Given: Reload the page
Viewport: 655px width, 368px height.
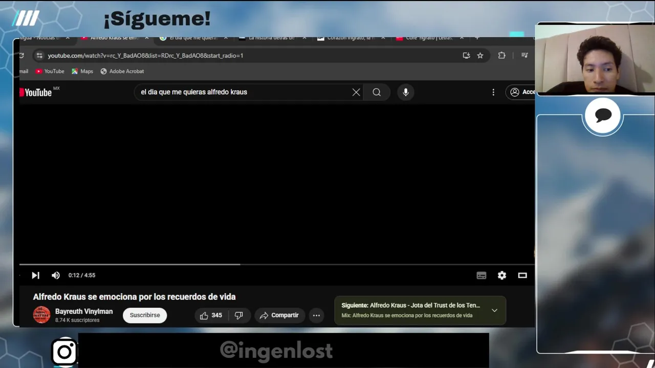Looking at the screenshot, I should (21, 55).
